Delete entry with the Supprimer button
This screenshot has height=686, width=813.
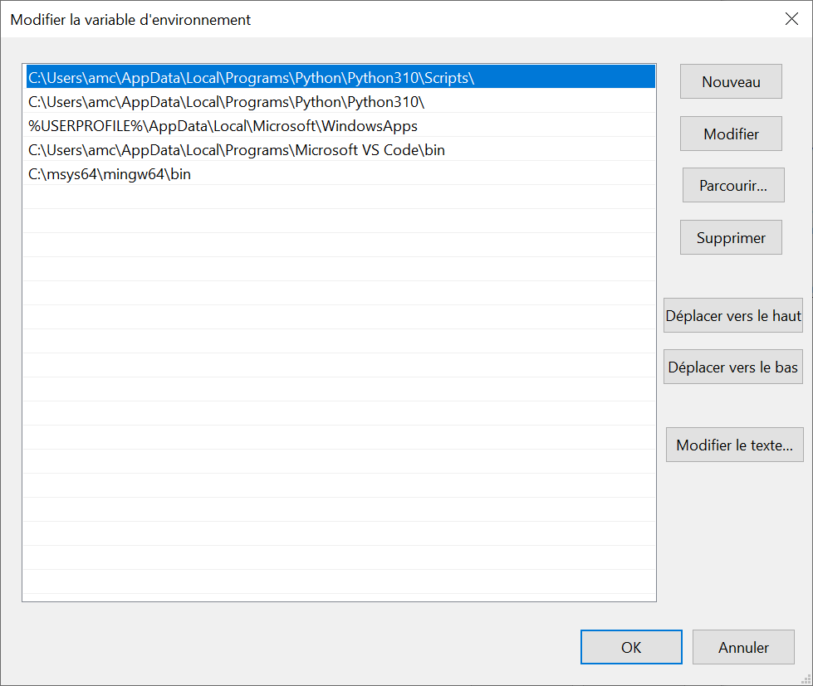[731, 238]
